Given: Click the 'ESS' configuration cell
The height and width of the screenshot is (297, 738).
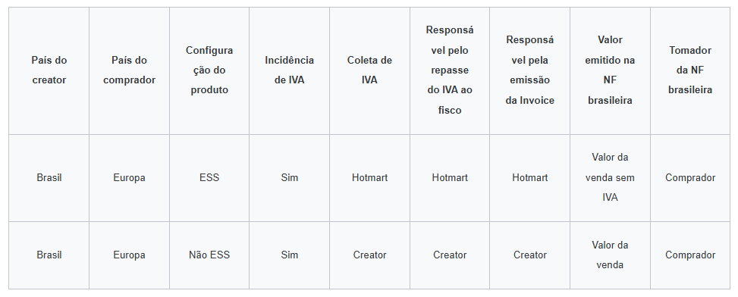Looking at the screenshot, I should pos(209,177).
